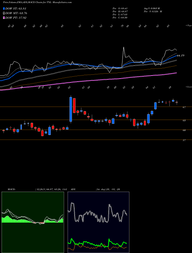Click the MACD panel title
Viewport: 192px width, 253px height.
click(11, 189)
